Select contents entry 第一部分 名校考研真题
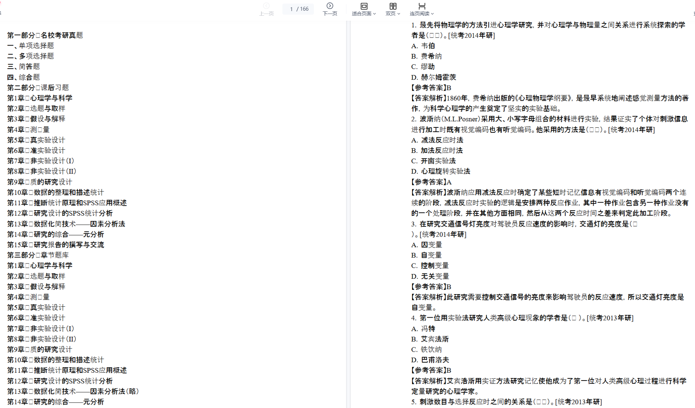The width and height of the screenshot is (695, 408). (45, 35)
